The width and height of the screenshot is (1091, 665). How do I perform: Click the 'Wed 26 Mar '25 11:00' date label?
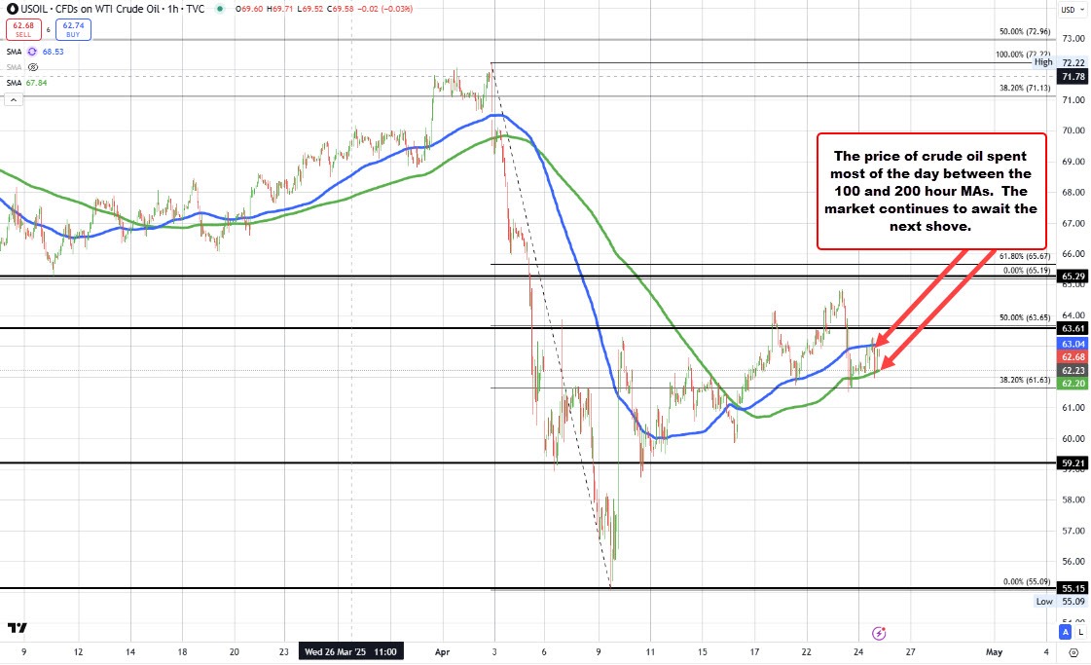(x=350, y=651)
